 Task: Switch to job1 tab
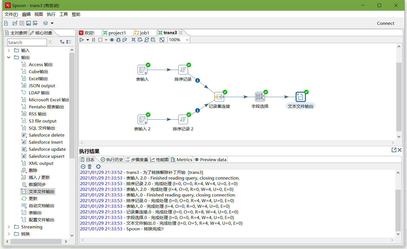click(x=142, y=33)
